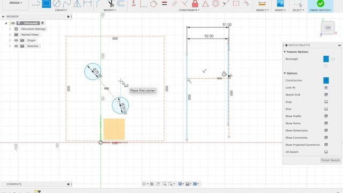
Task: Click the Pan hand icon
Action: (158, 184)
